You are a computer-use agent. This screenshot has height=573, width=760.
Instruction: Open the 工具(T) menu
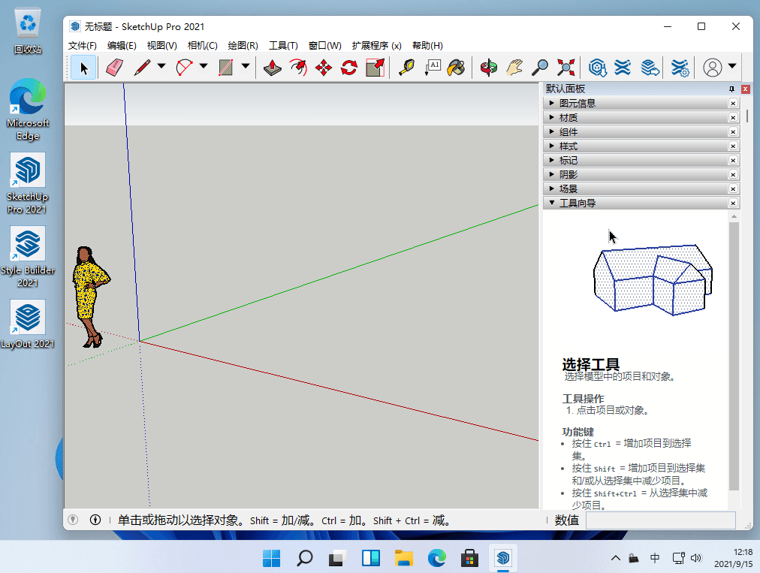(283, 46)
